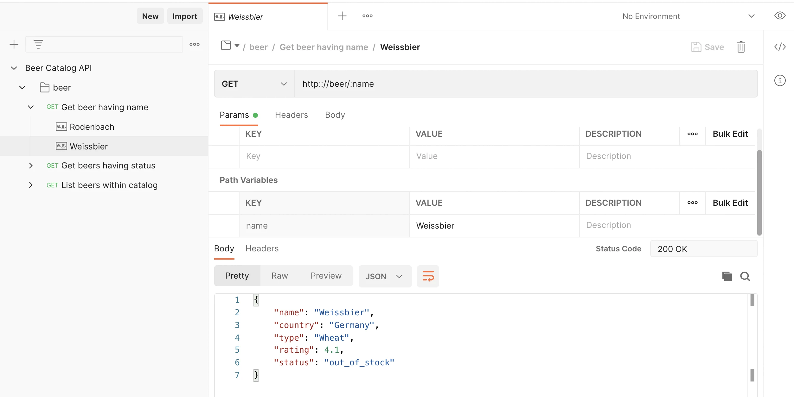Open the code snippet panel icon

[x=780, y=47]
